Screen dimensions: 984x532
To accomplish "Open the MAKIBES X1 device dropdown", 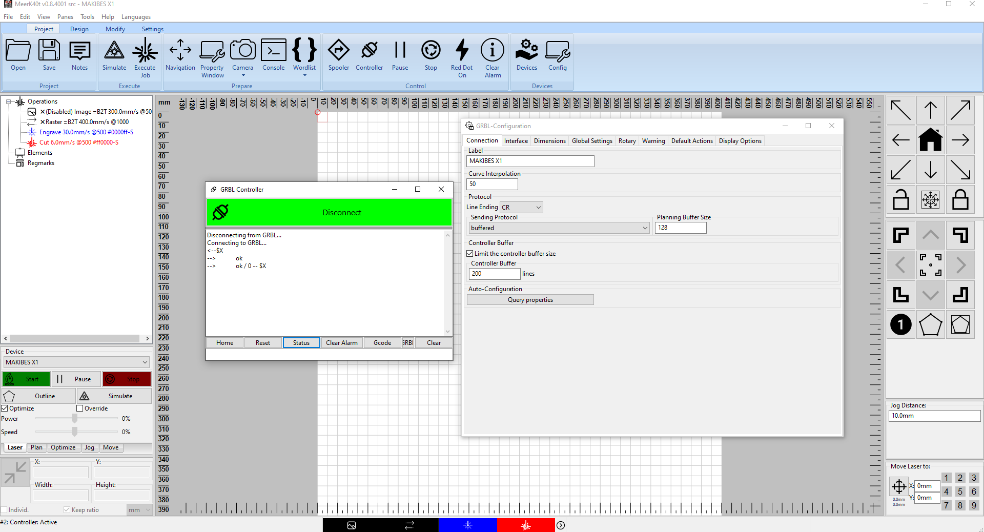I will pos(76,362).
